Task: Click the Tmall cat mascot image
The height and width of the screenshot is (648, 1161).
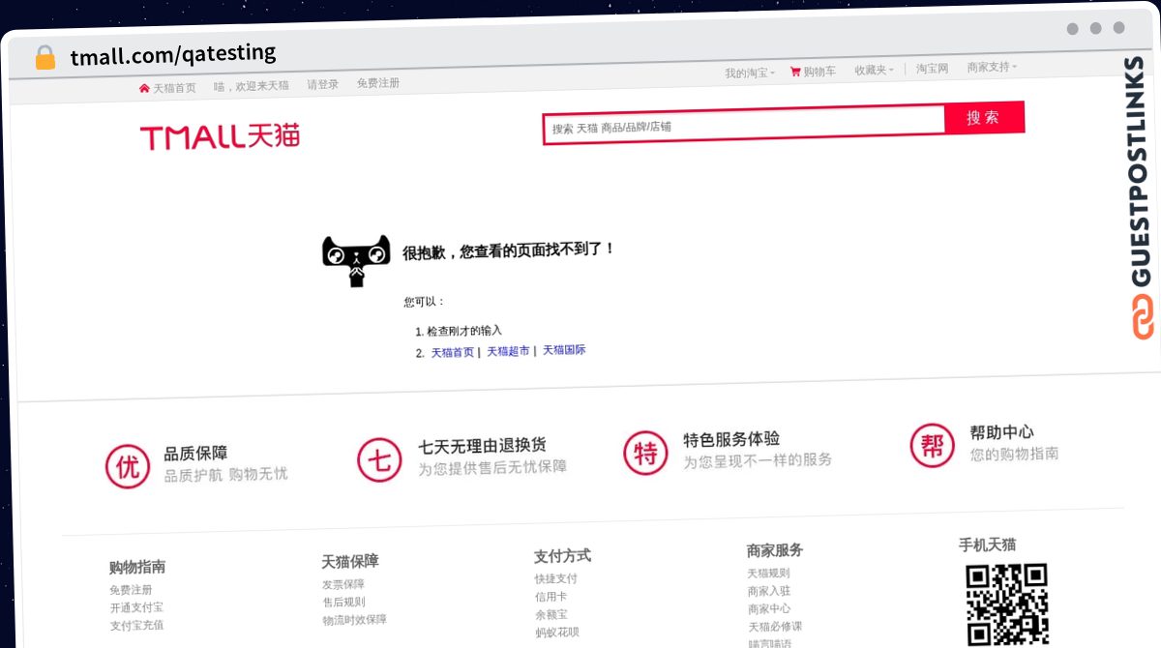Action: click(x=356, y=261)
